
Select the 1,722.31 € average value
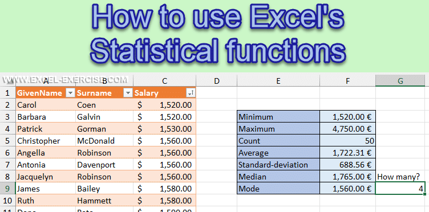(347, 153)
